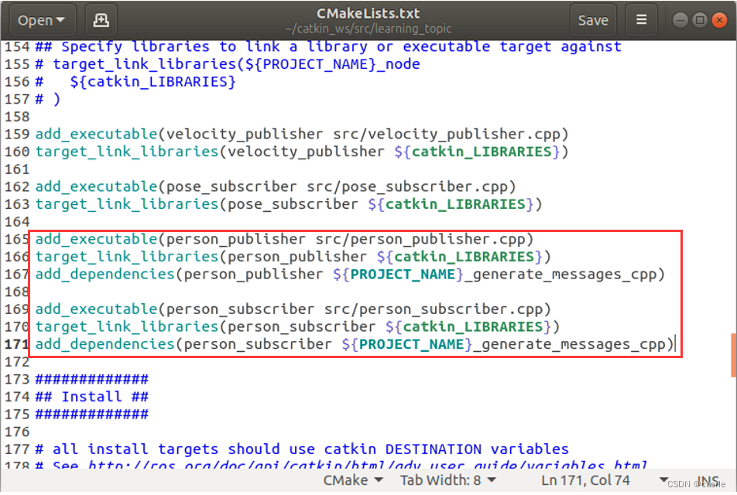This screenshot has width=737, height=495.
Task: Save the CMakeLists.txt file
Action: [593, 20]
